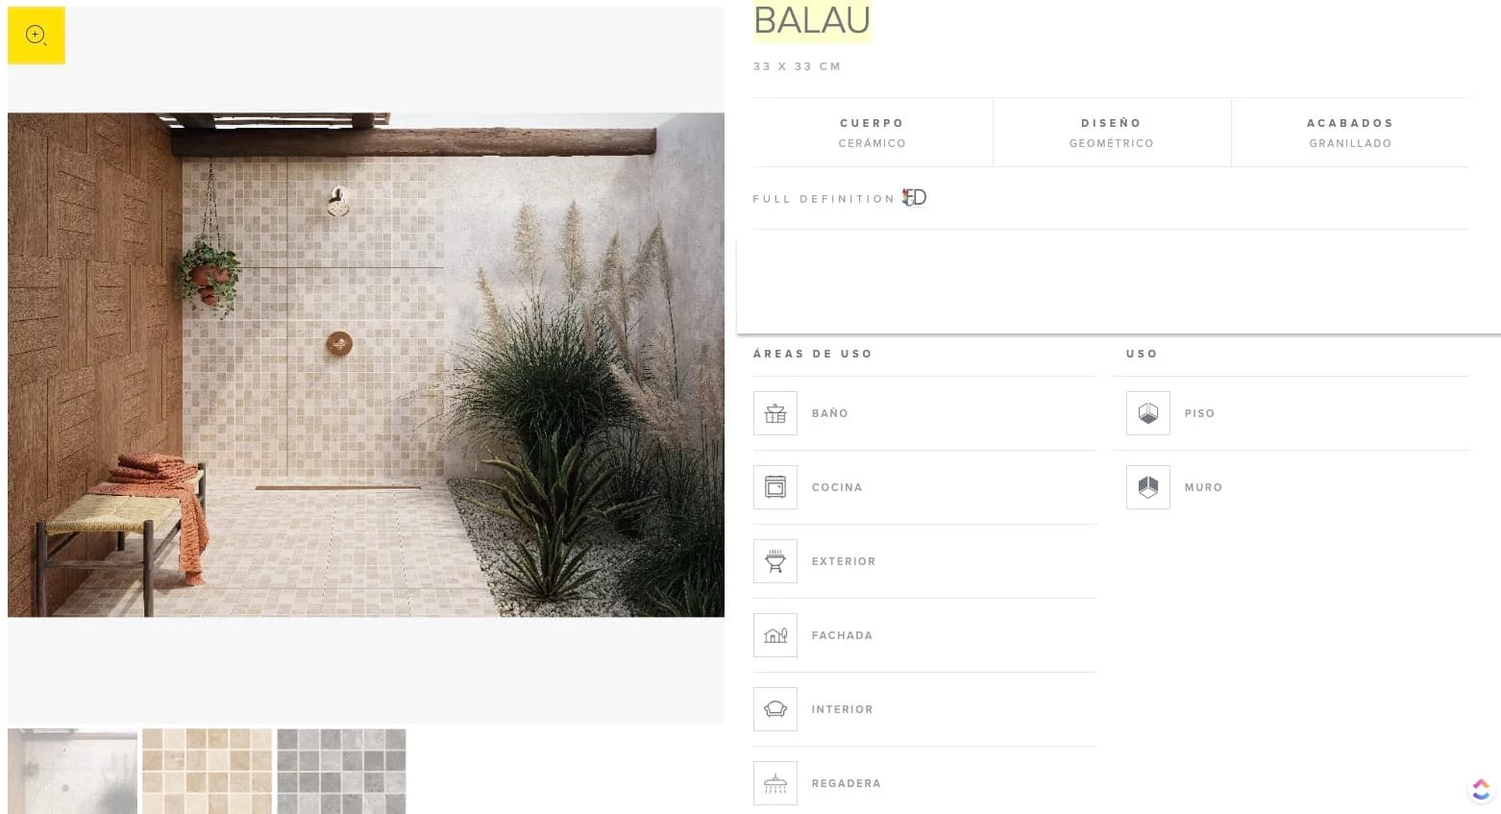Viewport: 1501px width, 814px height.
Task: Select the Baño bathtub icon
Action: click(x=775, y=413)
